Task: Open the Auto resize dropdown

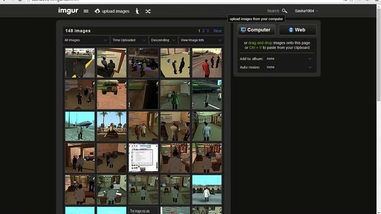Action: click(x=289, y=67)
